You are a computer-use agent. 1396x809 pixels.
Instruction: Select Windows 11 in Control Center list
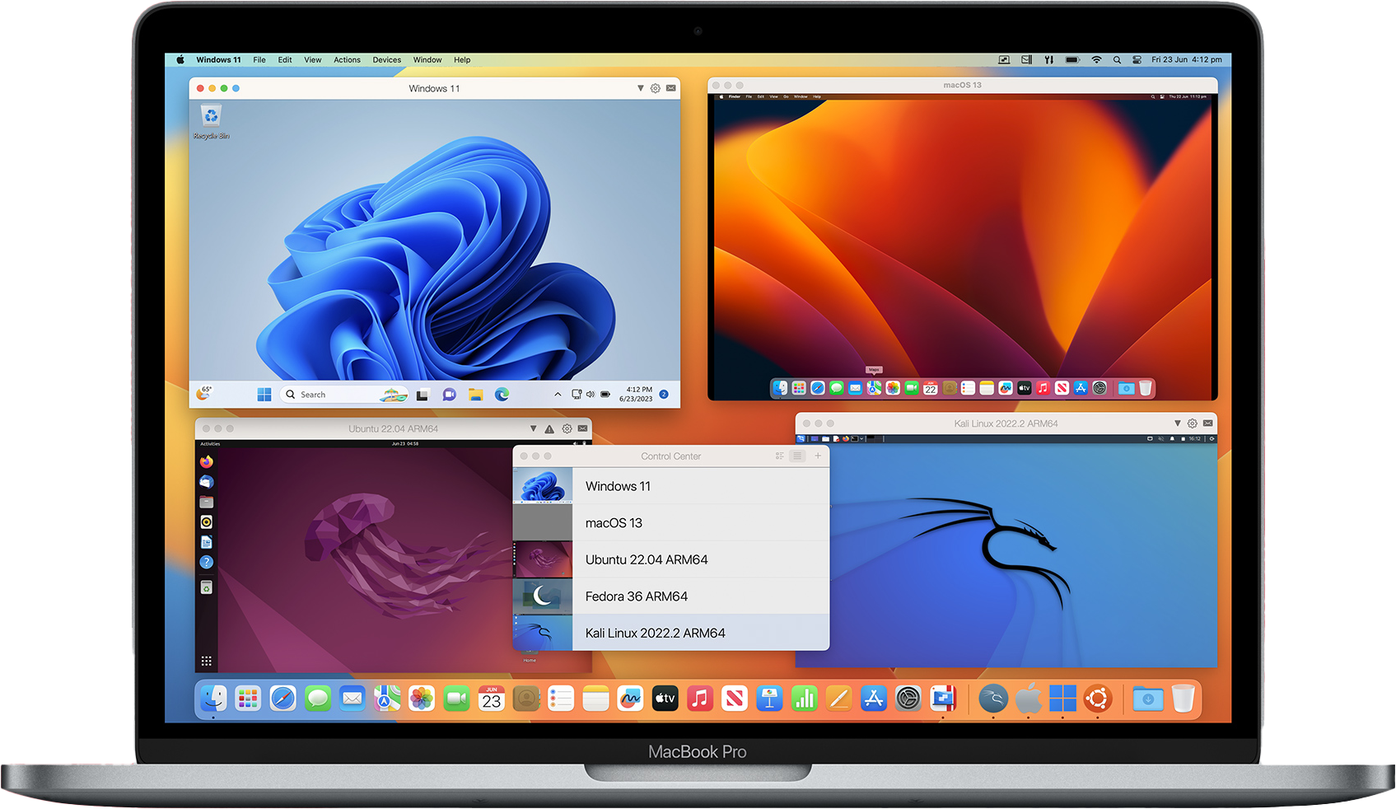(671, 486)
